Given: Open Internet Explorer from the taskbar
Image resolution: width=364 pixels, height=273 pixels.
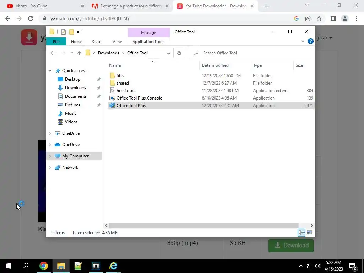Looking at the screenshot, I should click(x=113, y=266).
